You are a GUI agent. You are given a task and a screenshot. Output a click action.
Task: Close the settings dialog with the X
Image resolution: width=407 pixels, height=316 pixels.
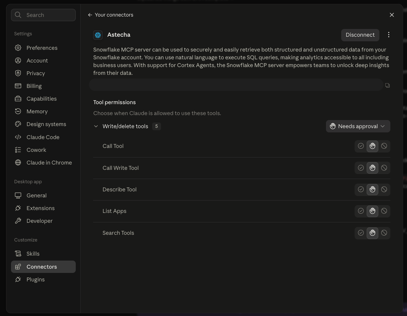[392, 15]
